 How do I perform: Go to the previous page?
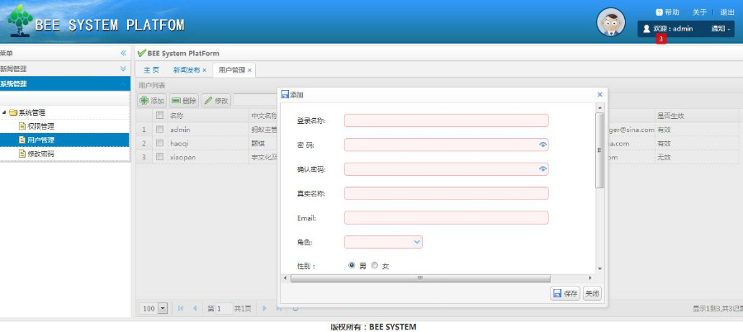pyautogui.click(x=195, y=308)
